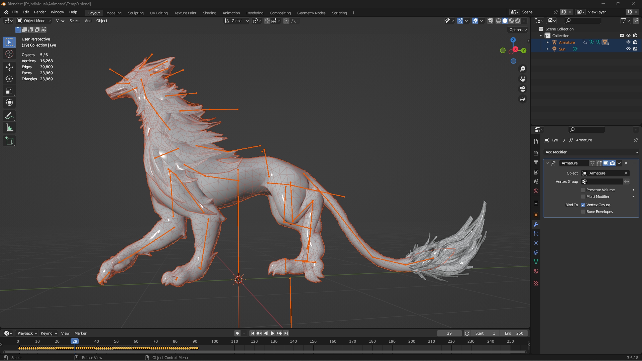The height and width of the screenshot is (361, 642).
Task: Open Object Mode selector dropdown
Action: [34, 21]
